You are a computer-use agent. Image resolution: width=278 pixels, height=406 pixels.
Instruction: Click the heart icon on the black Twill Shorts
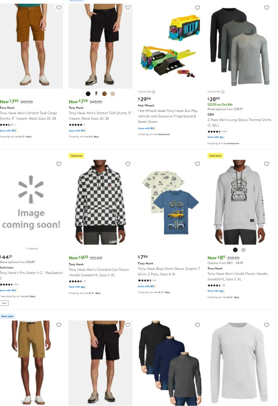[128, 7]
